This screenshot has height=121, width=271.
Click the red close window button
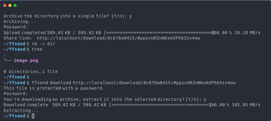coord(5,5)
